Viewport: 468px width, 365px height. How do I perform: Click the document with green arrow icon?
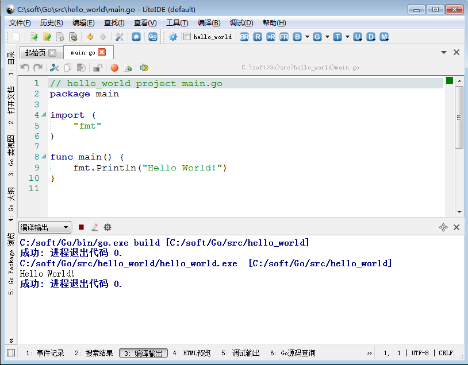pyautogui.click(x=128, y=68)
